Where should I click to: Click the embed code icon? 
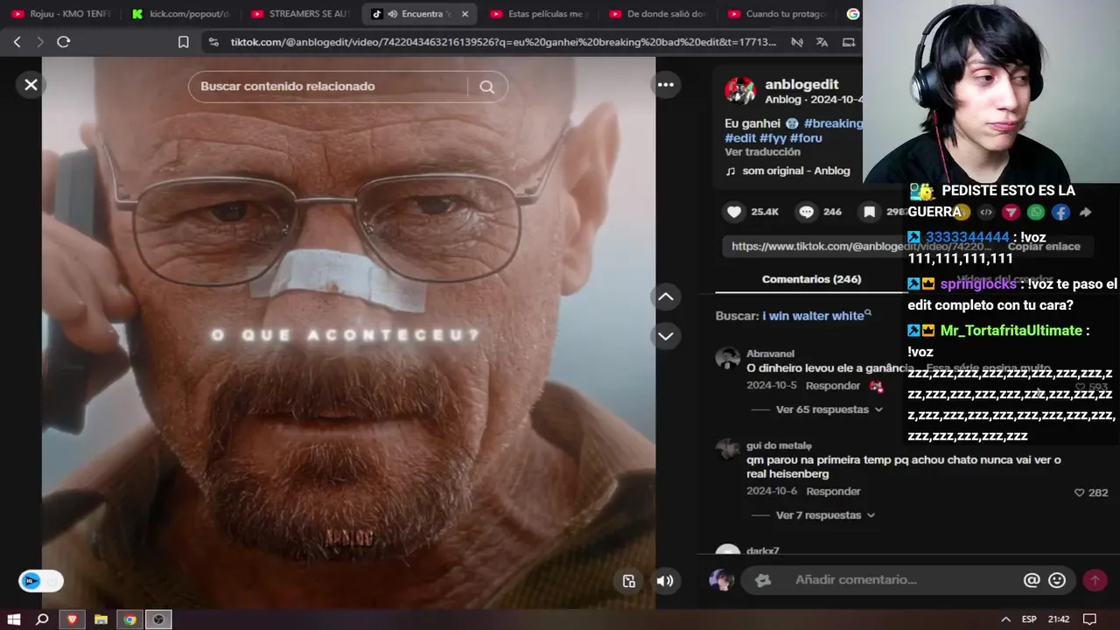[x=986, y=212]
